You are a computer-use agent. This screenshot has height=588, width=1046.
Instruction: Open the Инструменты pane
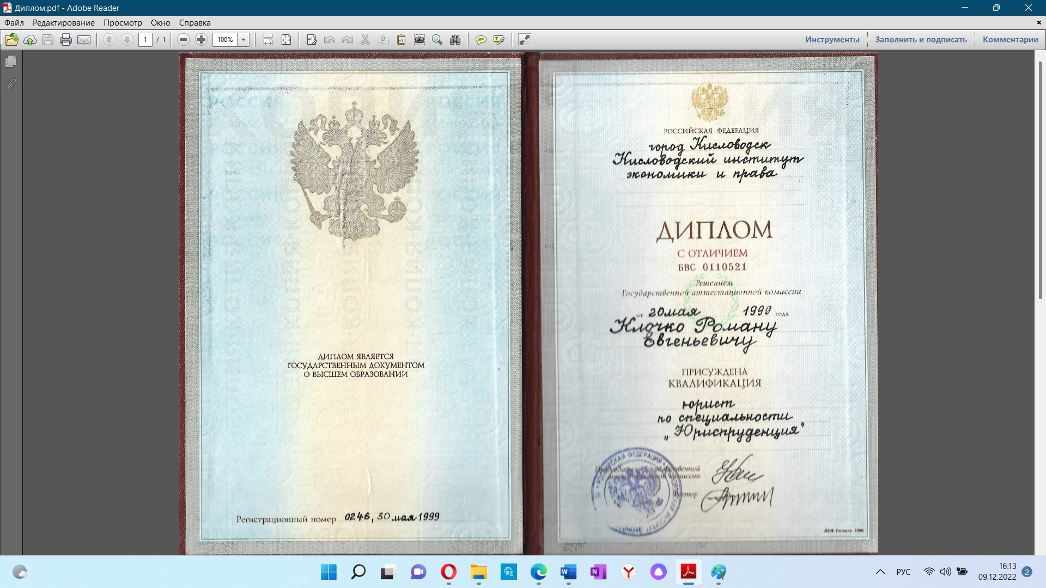(x=832, y=40)
